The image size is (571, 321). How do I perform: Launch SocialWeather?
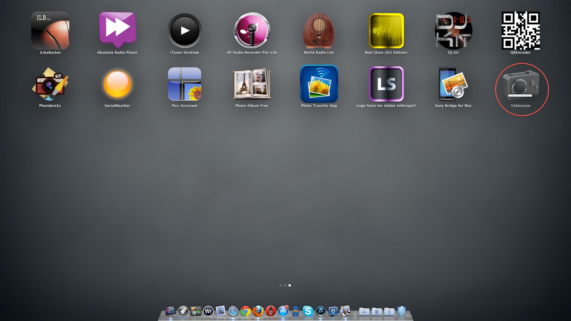(117, 84)
